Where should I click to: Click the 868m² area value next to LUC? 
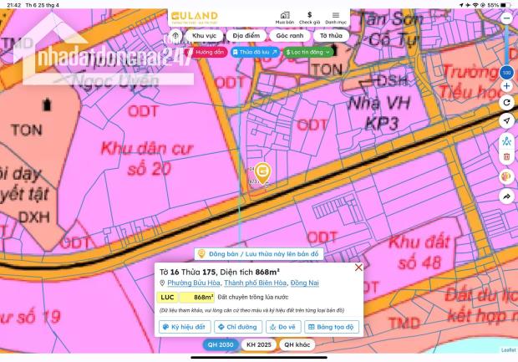[197, 297]
